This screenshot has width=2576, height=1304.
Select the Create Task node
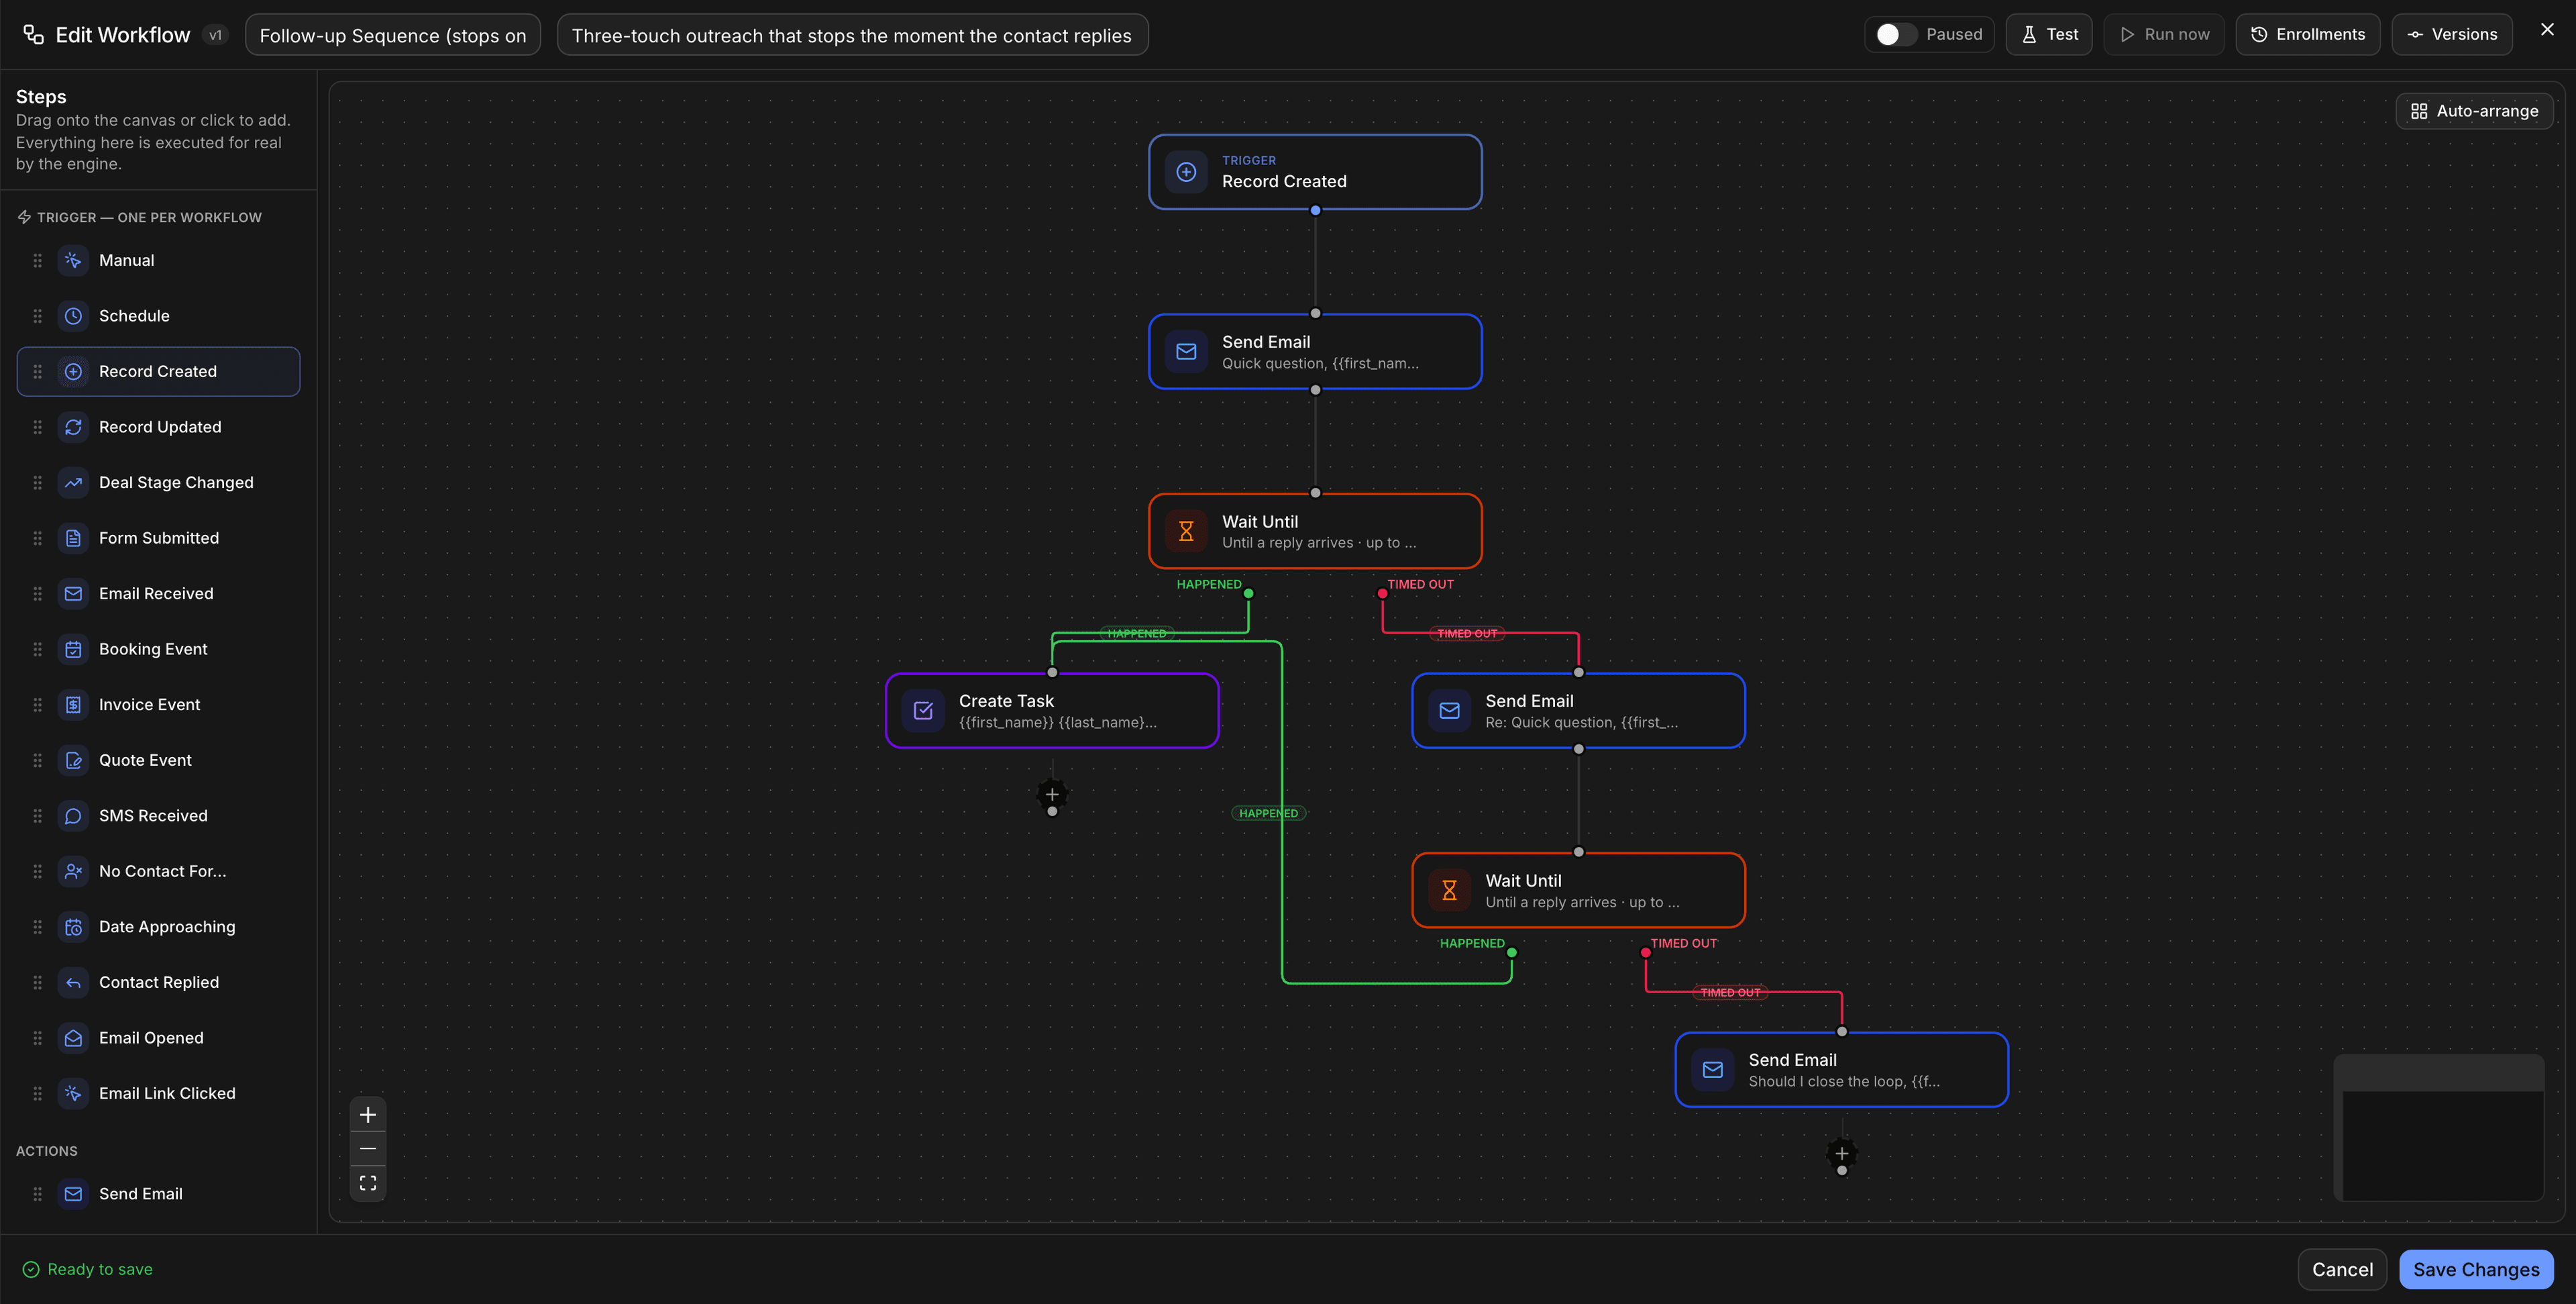(1052, 711)
